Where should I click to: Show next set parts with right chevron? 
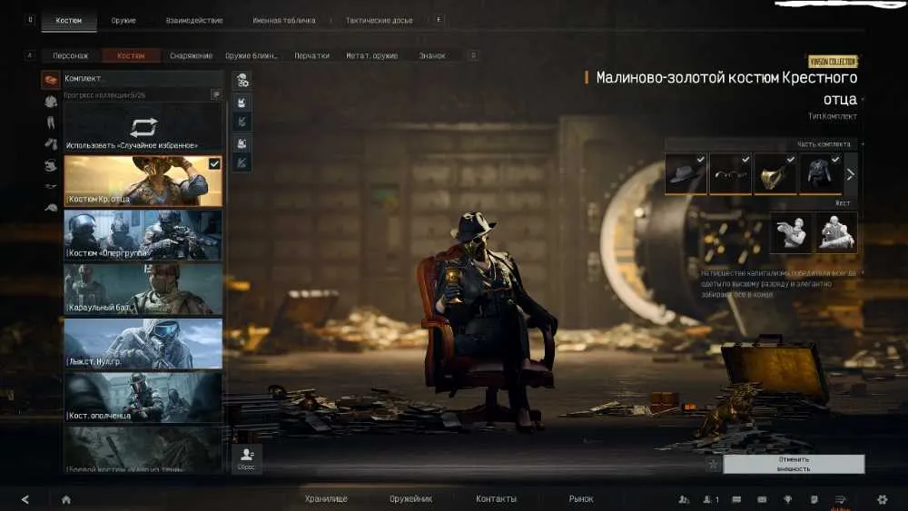click(x=850, y=173)
